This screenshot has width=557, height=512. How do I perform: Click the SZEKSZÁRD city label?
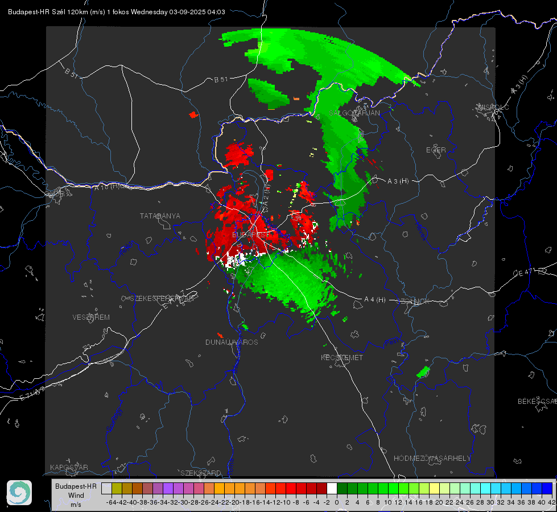click(201, 473)
